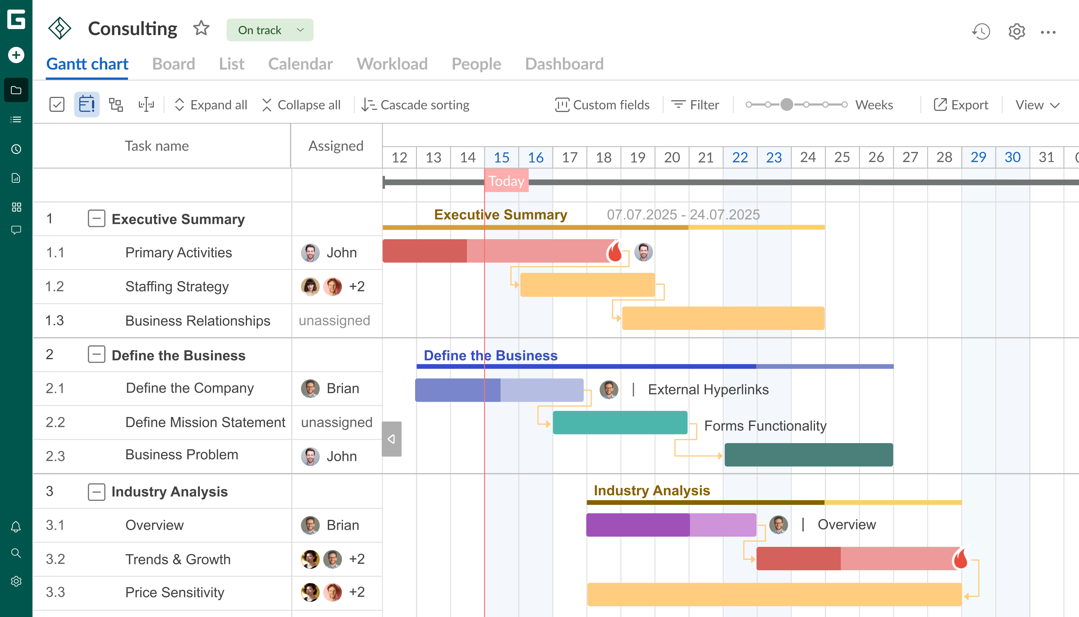Open the On track status dropdown

270,30
